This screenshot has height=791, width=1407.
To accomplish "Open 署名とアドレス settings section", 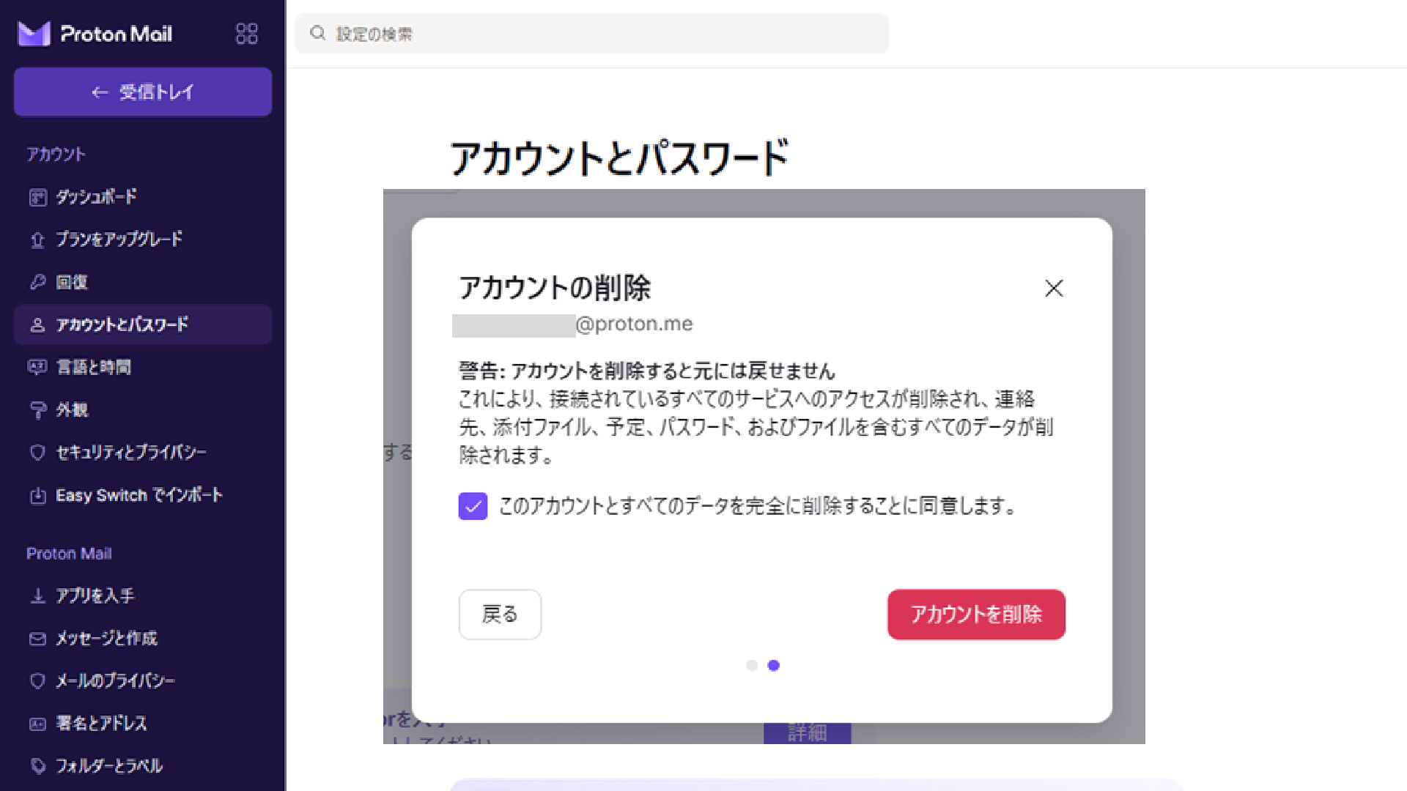I will pos(101,724).
